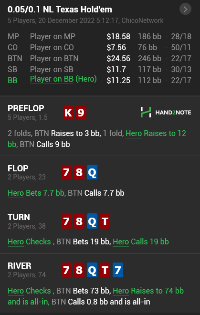Select the Player on BTN row
Viewport: 200px width, 315px height.
(99, 58)
